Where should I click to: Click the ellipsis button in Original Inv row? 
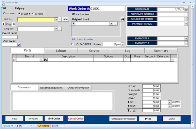(115, 24)
